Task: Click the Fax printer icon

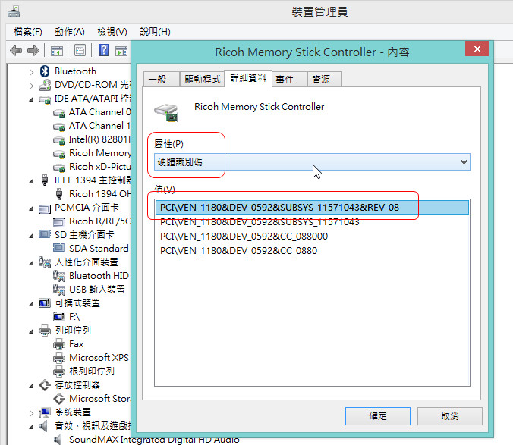Action: [x=59, y=344]
